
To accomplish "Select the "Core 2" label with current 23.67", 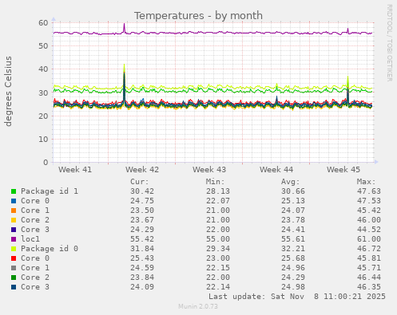I will (x=35, y=220).
